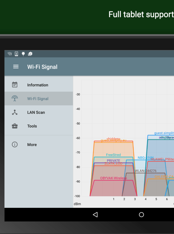Image resolution: width=174 pixels, height=234 pixels.
Task: Click the Wi-Fi Signal header title
Action: 42,67
